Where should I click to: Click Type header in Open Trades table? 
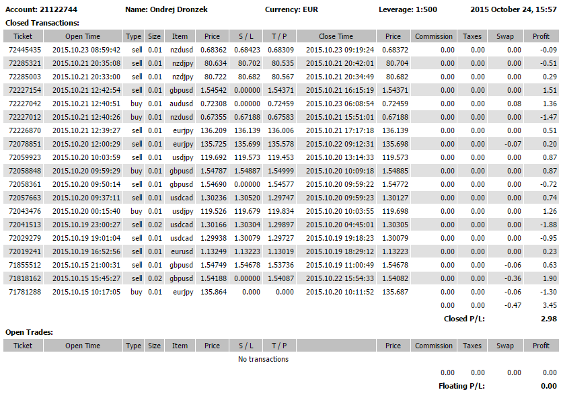(x=133, y=346)
